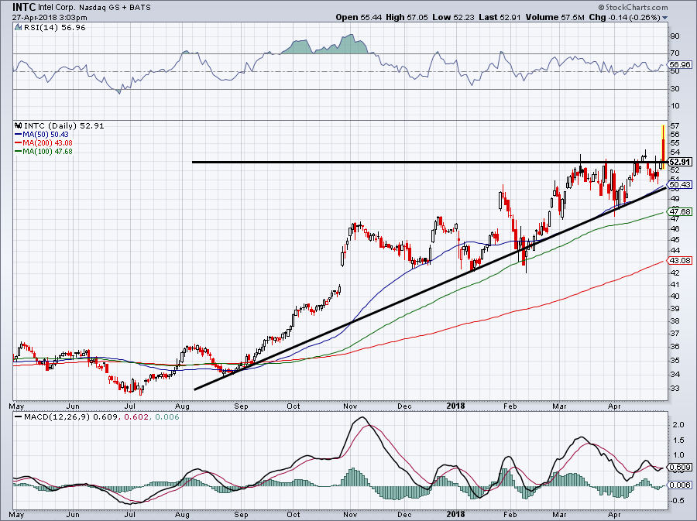Click the teal 0.006 MACD histogram legend value

pyautogui.click(x=168, y=417)
